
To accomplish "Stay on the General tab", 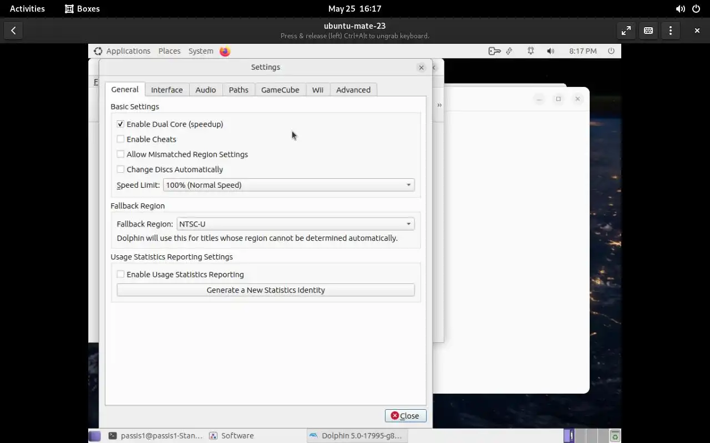I will [x=125, y=89].
